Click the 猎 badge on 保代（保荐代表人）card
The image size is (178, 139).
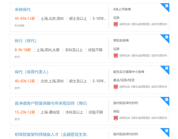(x=166, y=68)
